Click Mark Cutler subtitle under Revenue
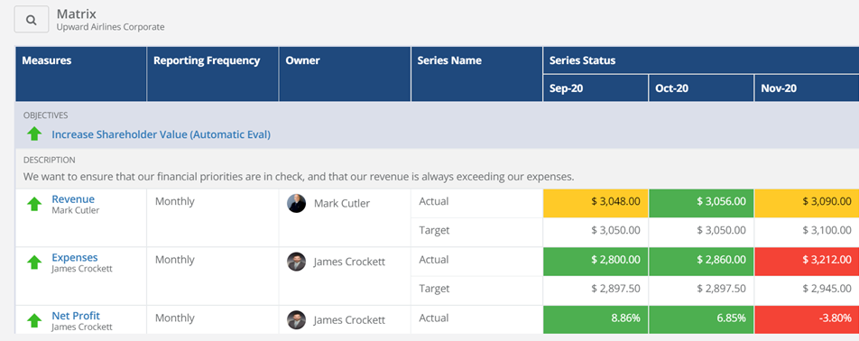 click(76, 210)
